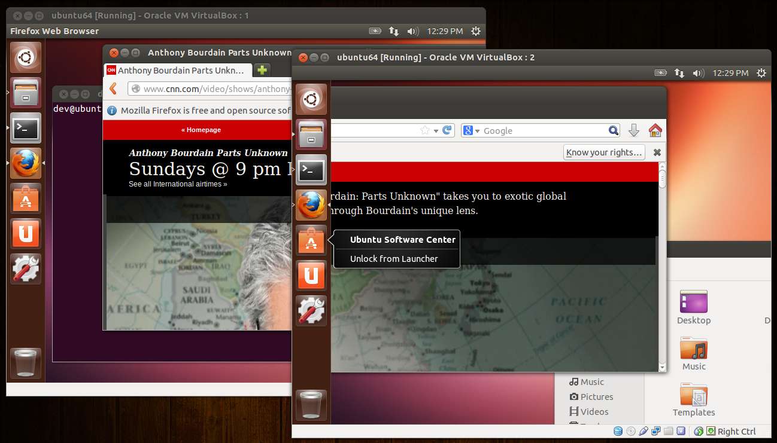777x443 pixels.
Task: Open network indicator menu in window 2 panel
Action: pos(679,73)
